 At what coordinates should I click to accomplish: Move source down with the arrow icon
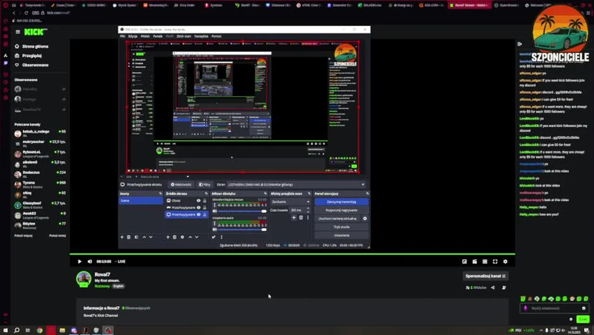point(197,237)
